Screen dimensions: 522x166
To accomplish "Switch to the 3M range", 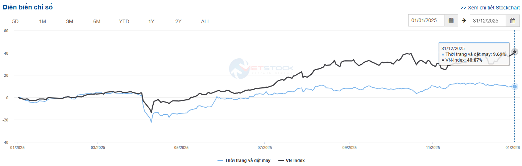I will coord(70,21).
